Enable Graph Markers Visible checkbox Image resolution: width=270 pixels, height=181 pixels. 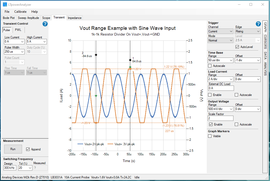click(210, 136)
